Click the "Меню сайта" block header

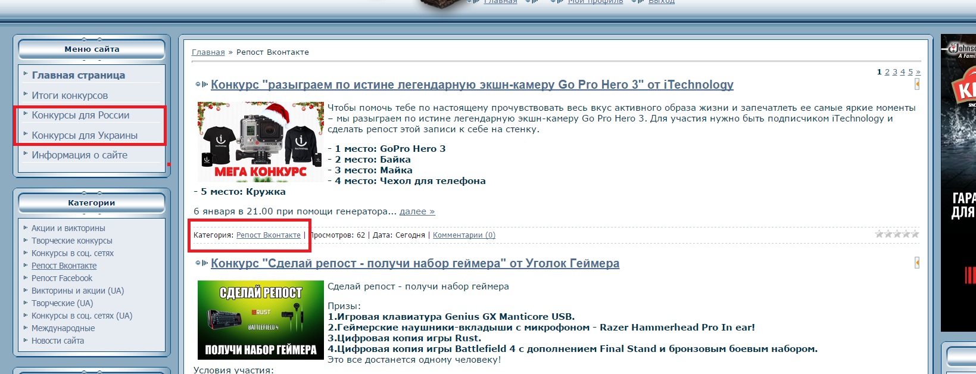(x=92, y=49)
